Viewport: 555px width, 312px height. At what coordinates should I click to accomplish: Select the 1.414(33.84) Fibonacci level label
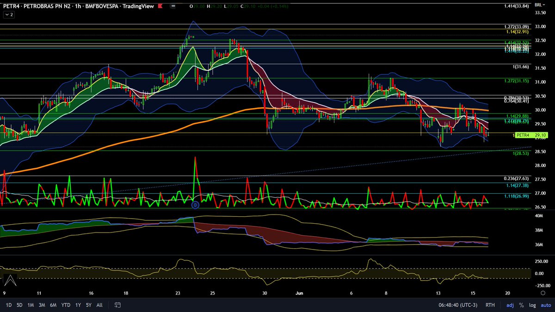click(x=517, y=6)
